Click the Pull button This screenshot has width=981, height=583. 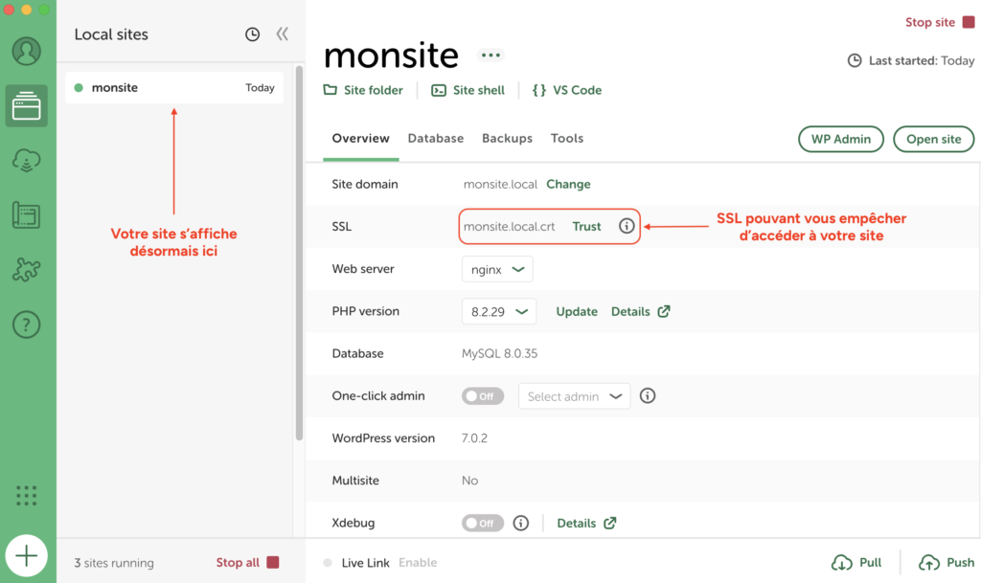coord(856,562)
